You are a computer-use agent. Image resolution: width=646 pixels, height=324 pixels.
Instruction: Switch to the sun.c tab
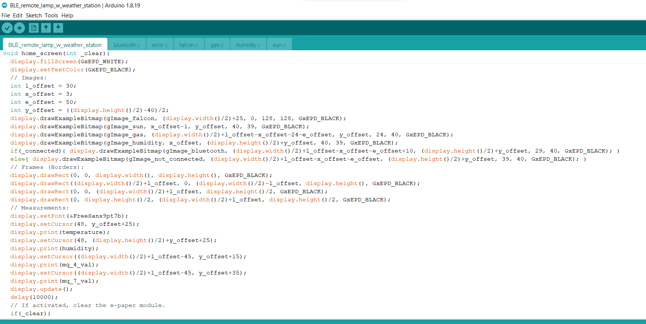279,45
